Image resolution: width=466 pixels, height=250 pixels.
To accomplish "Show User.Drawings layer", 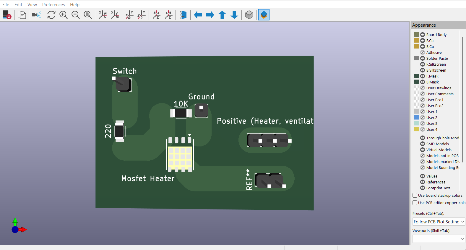I will point(423,88).
